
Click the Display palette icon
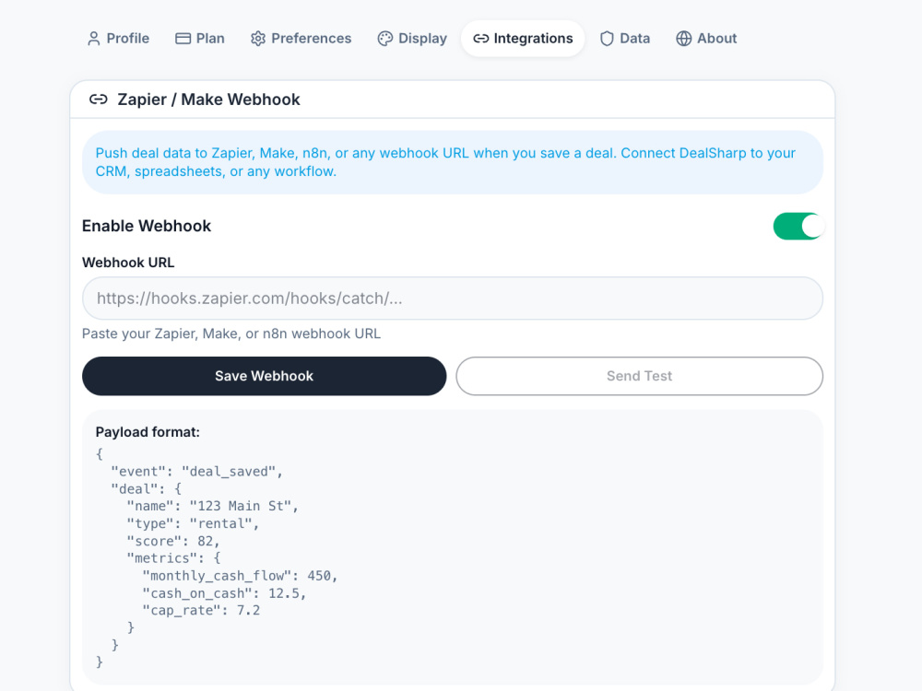(x=385, y=39)
